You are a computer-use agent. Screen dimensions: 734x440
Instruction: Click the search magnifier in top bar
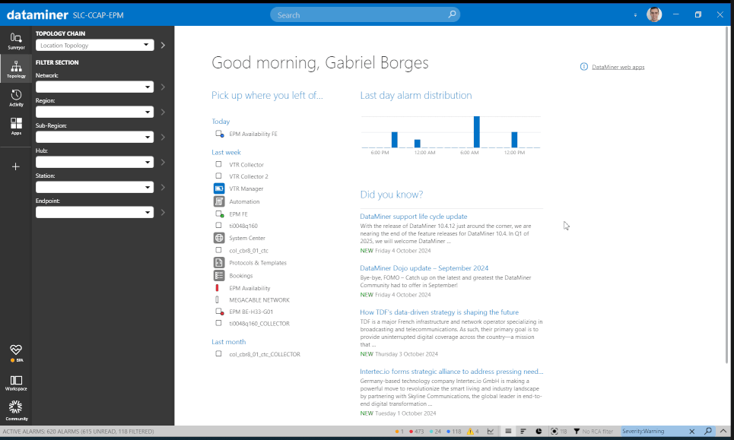coord(452,14)
